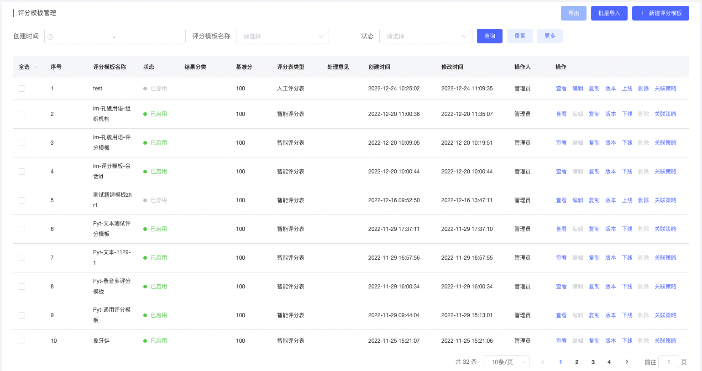This screenshot has height=371, width=702.
Task: Click 上线 for row test
Action: pos(627,89)
